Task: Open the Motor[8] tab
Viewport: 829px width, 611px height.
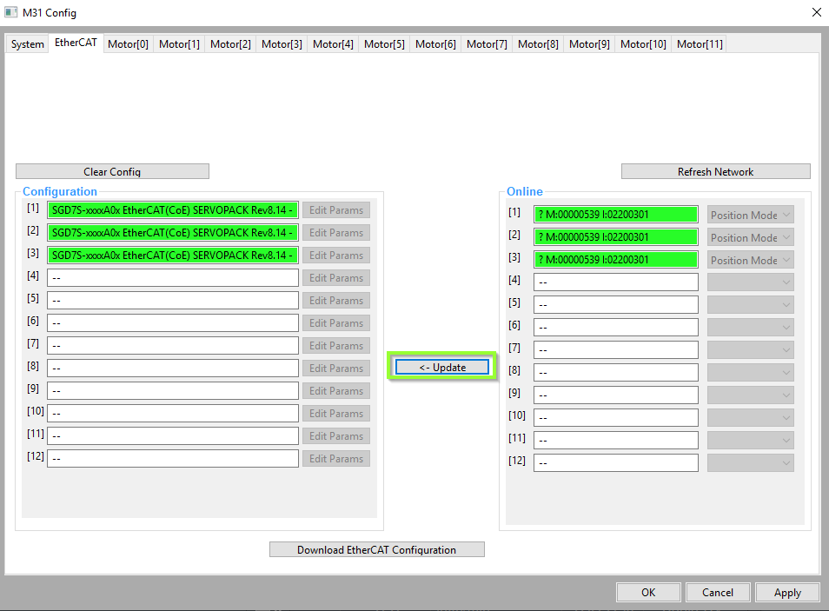Action: [538, 44]
